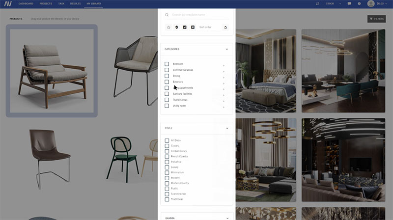Select the My Library tab
Image resolution: width=393 pixels, height=220 pixels.
pyautogui.click(x=94, y=4)
